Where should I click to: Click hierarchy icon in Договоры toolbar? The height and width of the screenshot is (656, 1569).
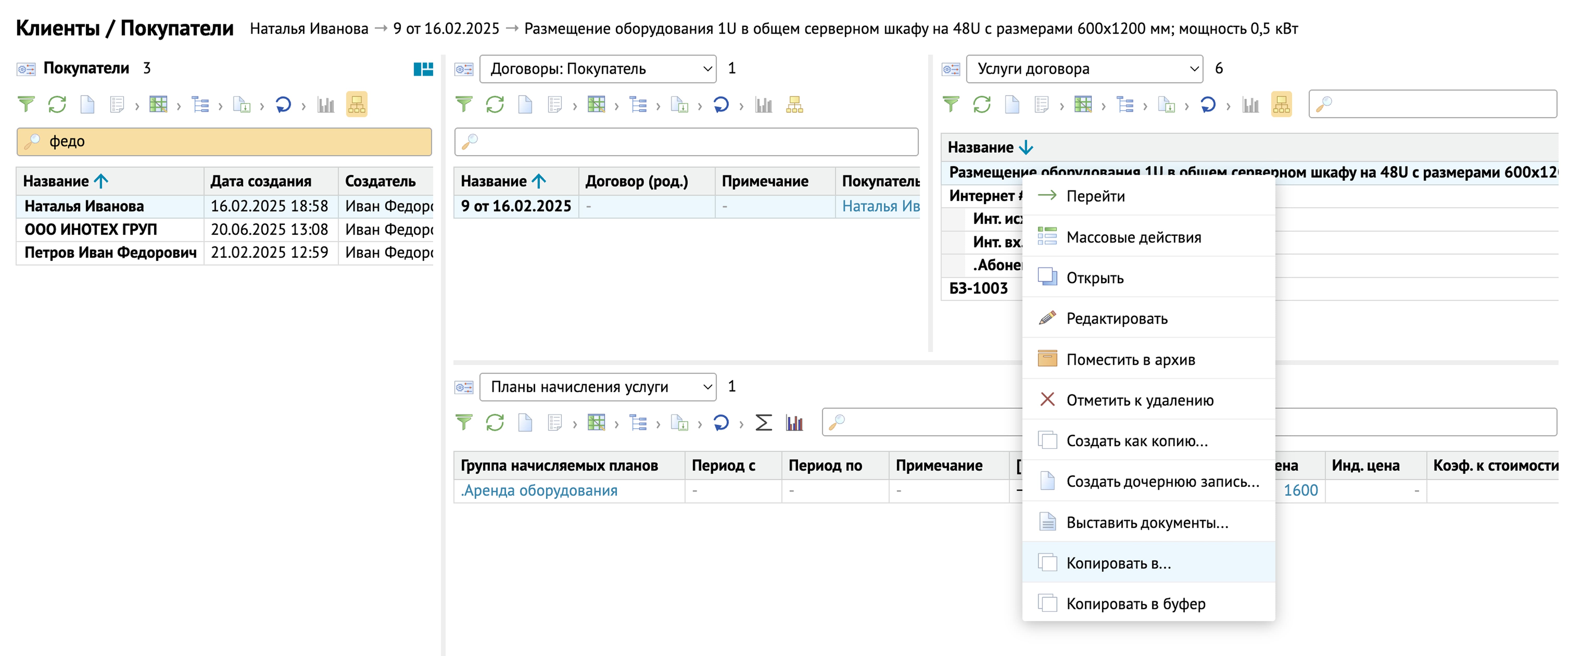[x=794, y=105]
